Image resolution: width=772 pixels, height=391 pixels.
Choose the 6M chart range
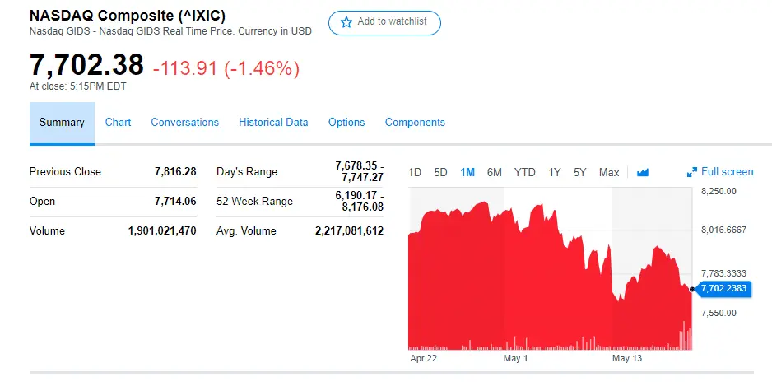click(495, 172)
